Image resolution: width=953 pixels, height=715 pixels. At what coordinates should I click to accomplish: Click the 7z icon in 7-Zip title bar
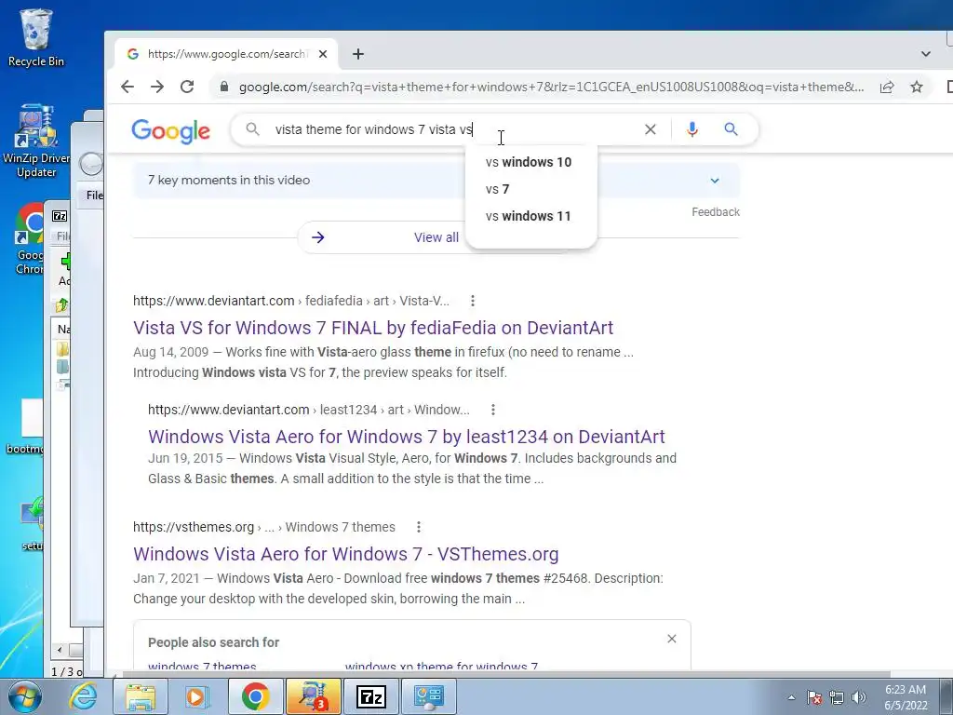(x=60, y=216)
